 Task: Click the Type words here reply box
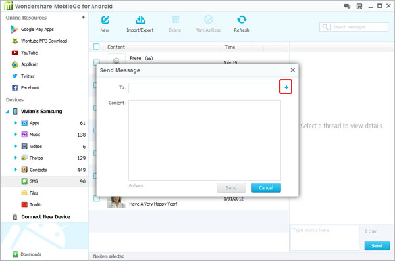325,238
